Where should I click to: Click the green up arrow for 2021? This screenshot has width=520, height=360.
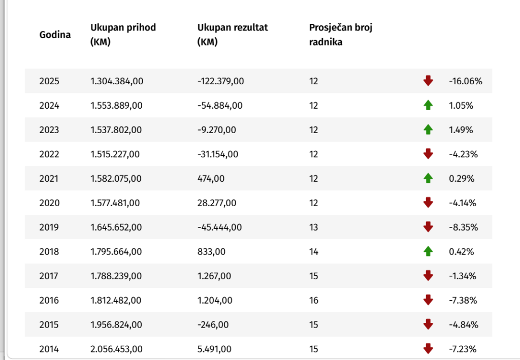[x=428, y=178]
